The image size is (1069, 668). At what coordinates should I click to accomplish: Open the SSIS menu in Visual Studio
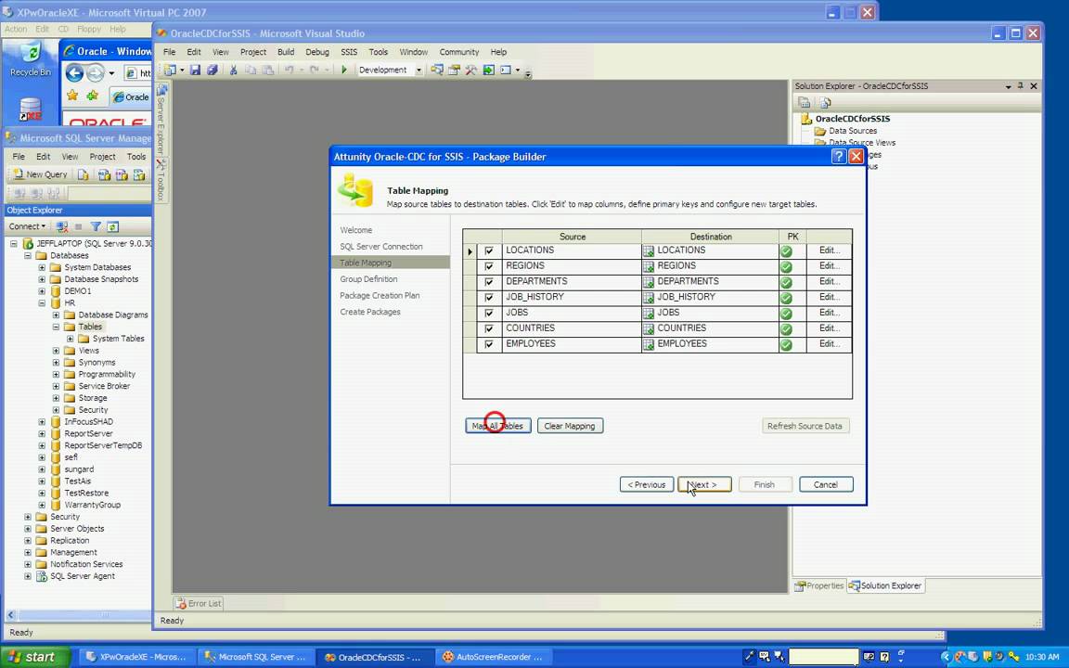349,52
